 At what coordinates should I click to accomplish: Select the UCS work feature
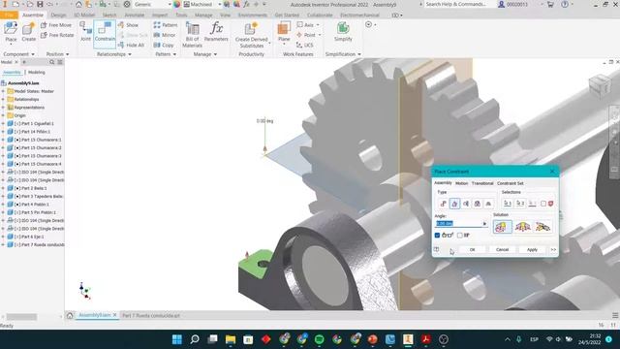304,46
